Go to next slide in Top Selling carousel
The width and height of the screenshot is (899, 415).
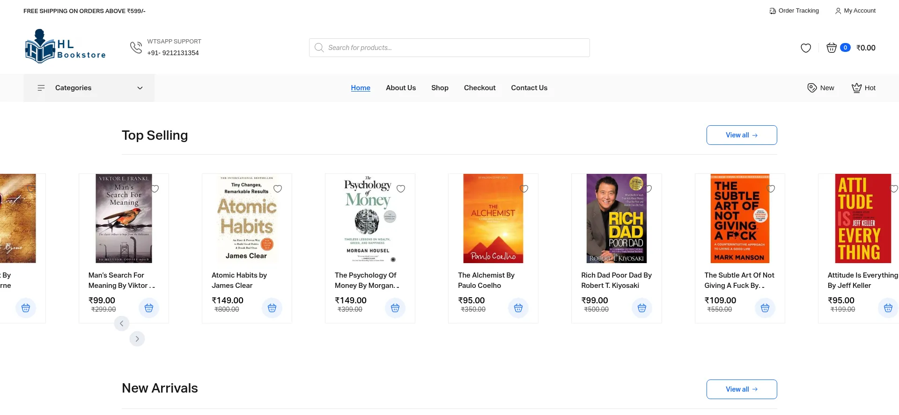[x=137, y=339]
